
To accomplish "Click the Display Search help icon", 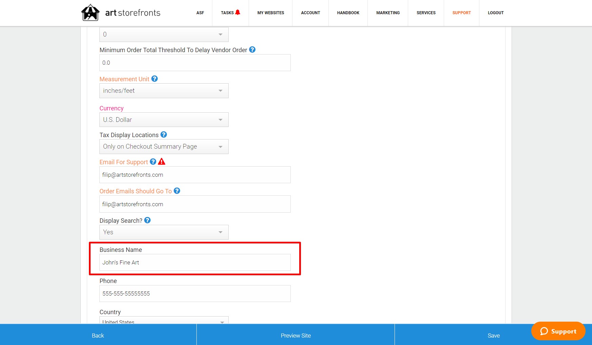I will coord(147,220).
